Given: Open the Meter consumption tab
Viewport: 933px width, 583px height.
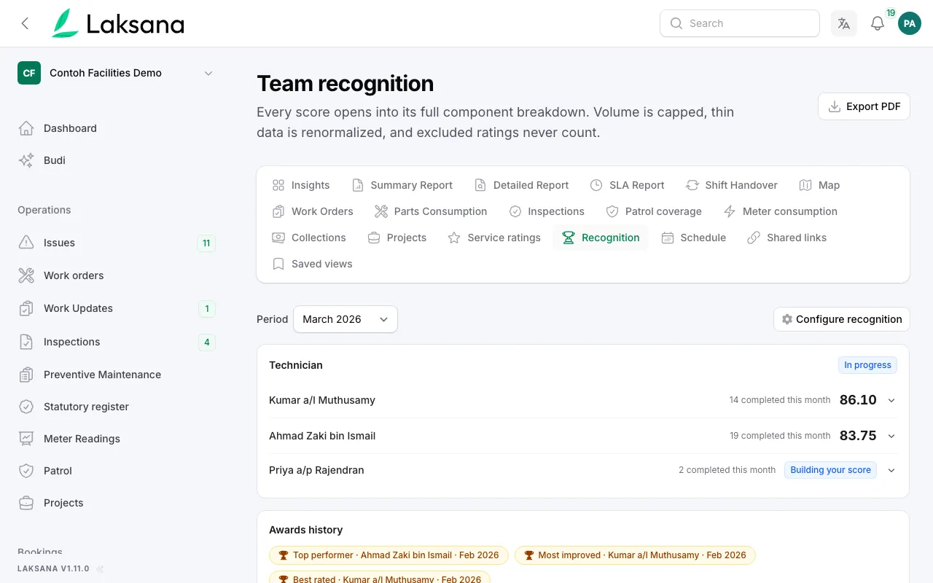Looking at the screenshot, I should [781, 211].
